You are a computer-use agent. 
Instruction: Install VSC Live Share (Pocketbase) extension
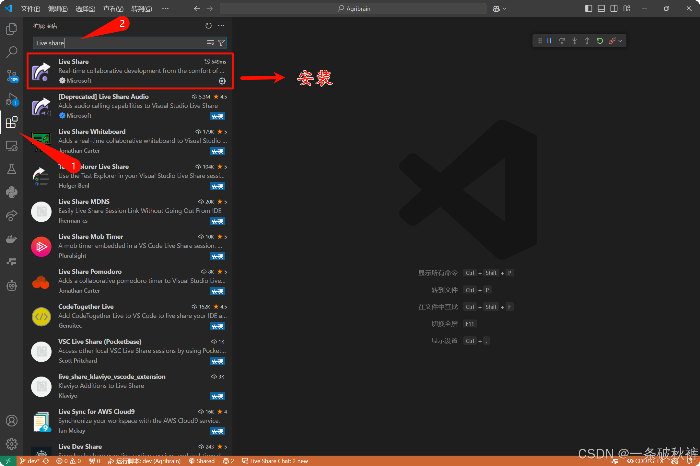217,361
